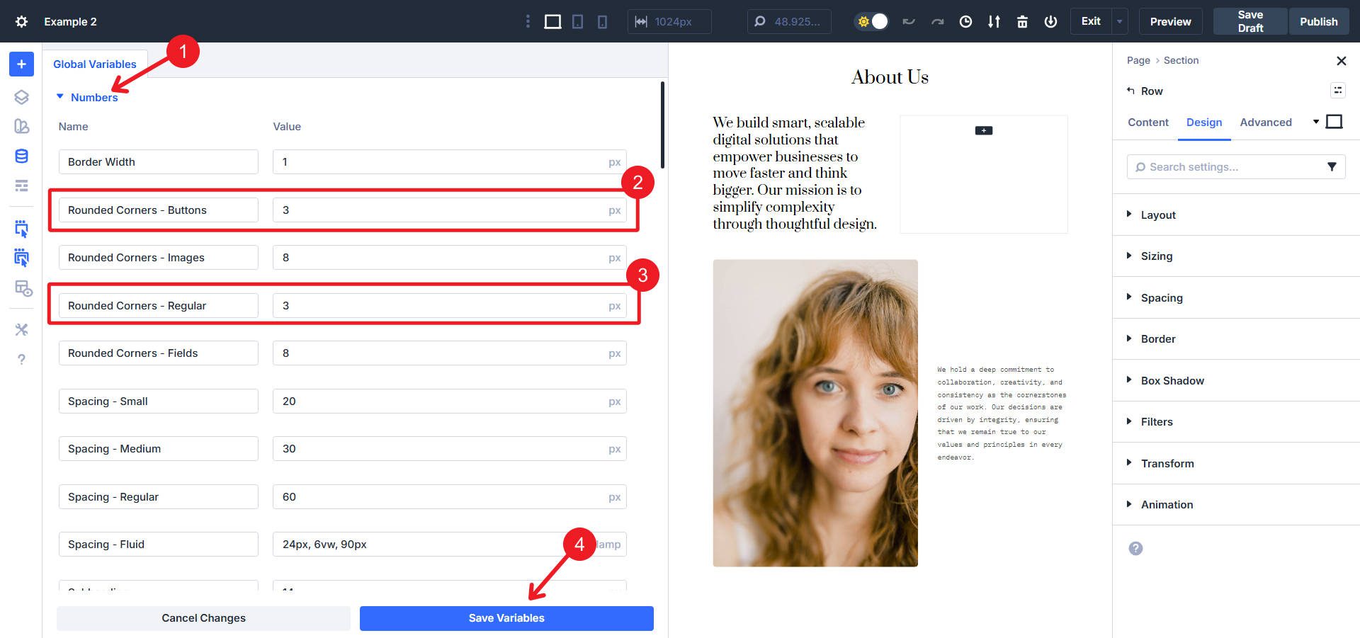Switch to mobile preview mode
Image resolution: width=1360 pixels, height=638 pixels.
pos(601,21)
